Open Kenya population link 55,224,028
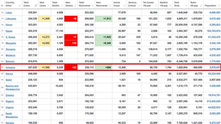This screenshot has width=221, height=124. 214,74
